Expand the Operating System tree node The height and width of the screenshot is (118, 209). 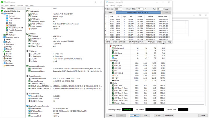(x=2, y=37)
